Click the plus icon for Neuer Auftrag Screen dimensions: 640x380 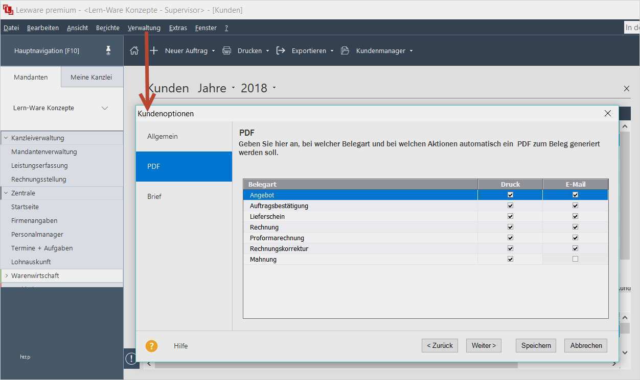point(154,50)
